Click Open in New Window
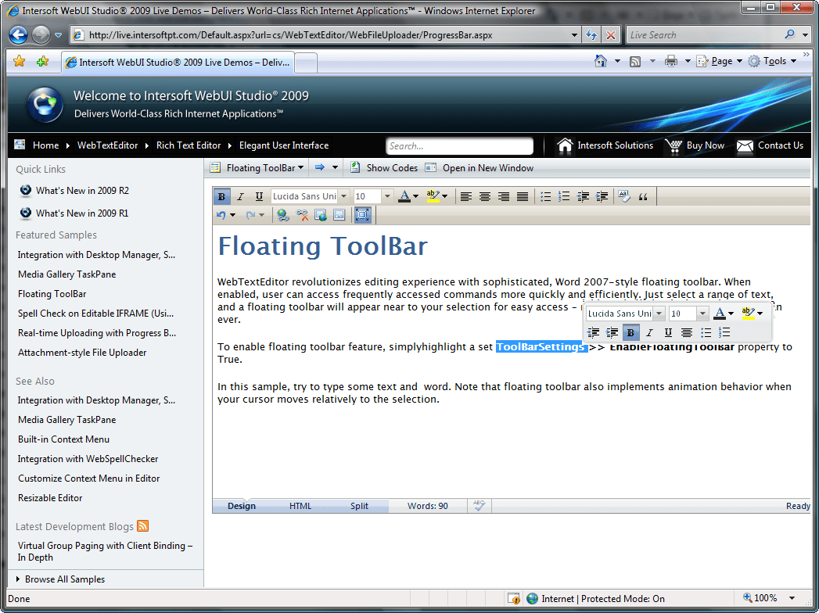 pyautogui.click(x=480, y=168)
